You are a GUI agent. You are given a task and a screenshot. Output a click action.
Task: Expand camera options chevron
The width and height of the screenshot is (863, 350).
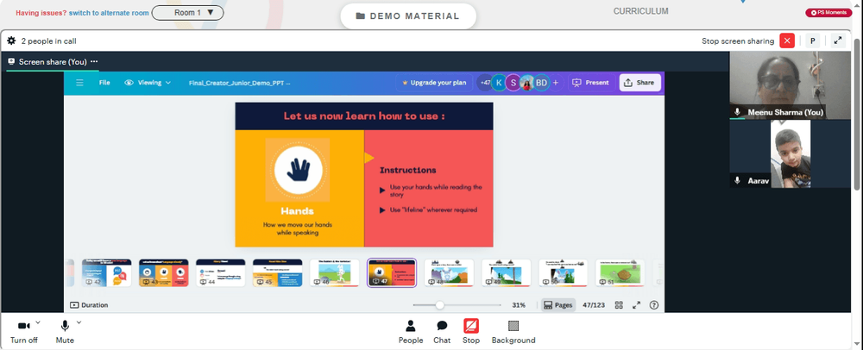(38, 322)
